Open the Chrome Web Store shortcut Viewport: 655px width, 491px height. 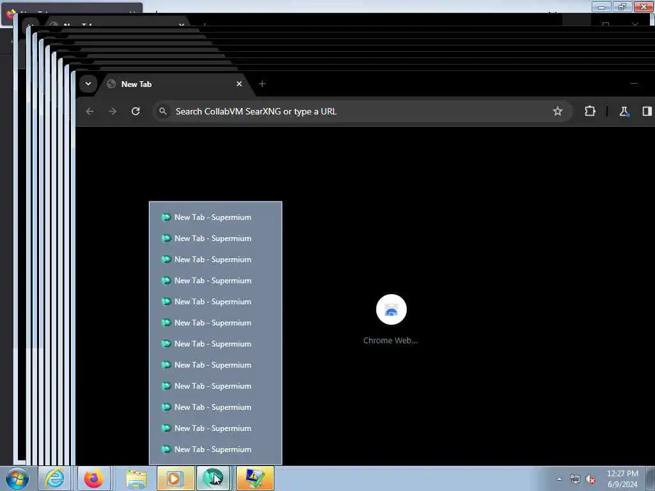click(x=391, y=320)
